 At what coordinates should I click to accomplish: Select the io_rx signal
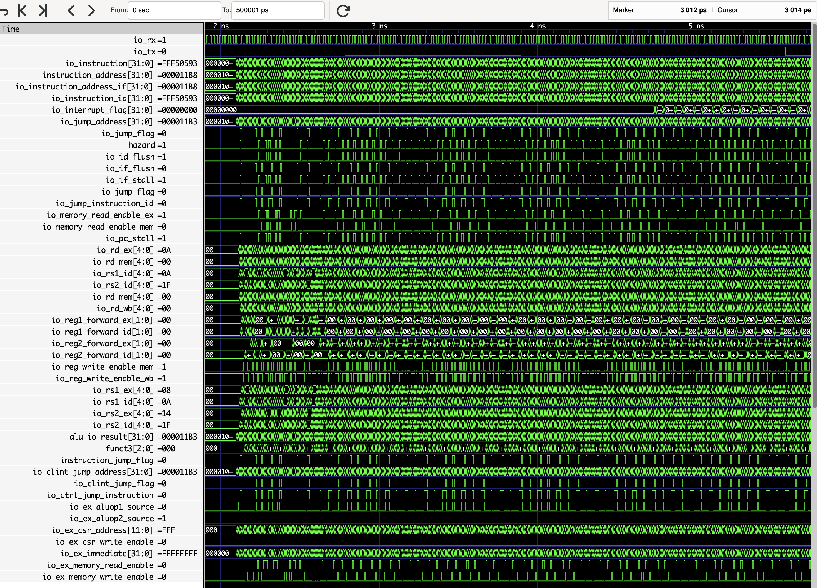pos(102,40)
